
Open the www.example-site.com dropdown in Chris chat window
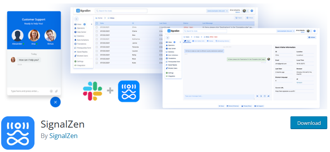click(x=285, y=31)
